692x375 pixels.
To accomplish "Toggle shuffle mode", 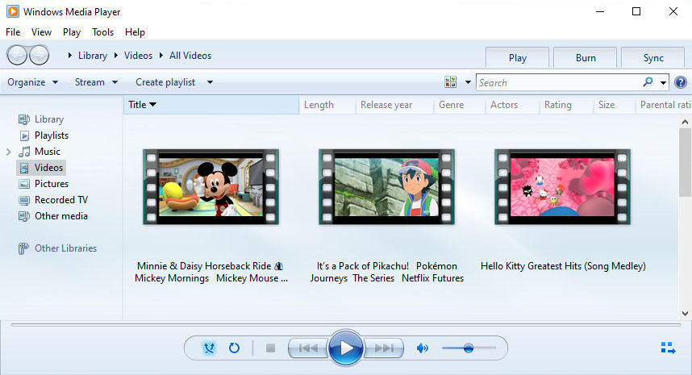I will click(209, 348).
